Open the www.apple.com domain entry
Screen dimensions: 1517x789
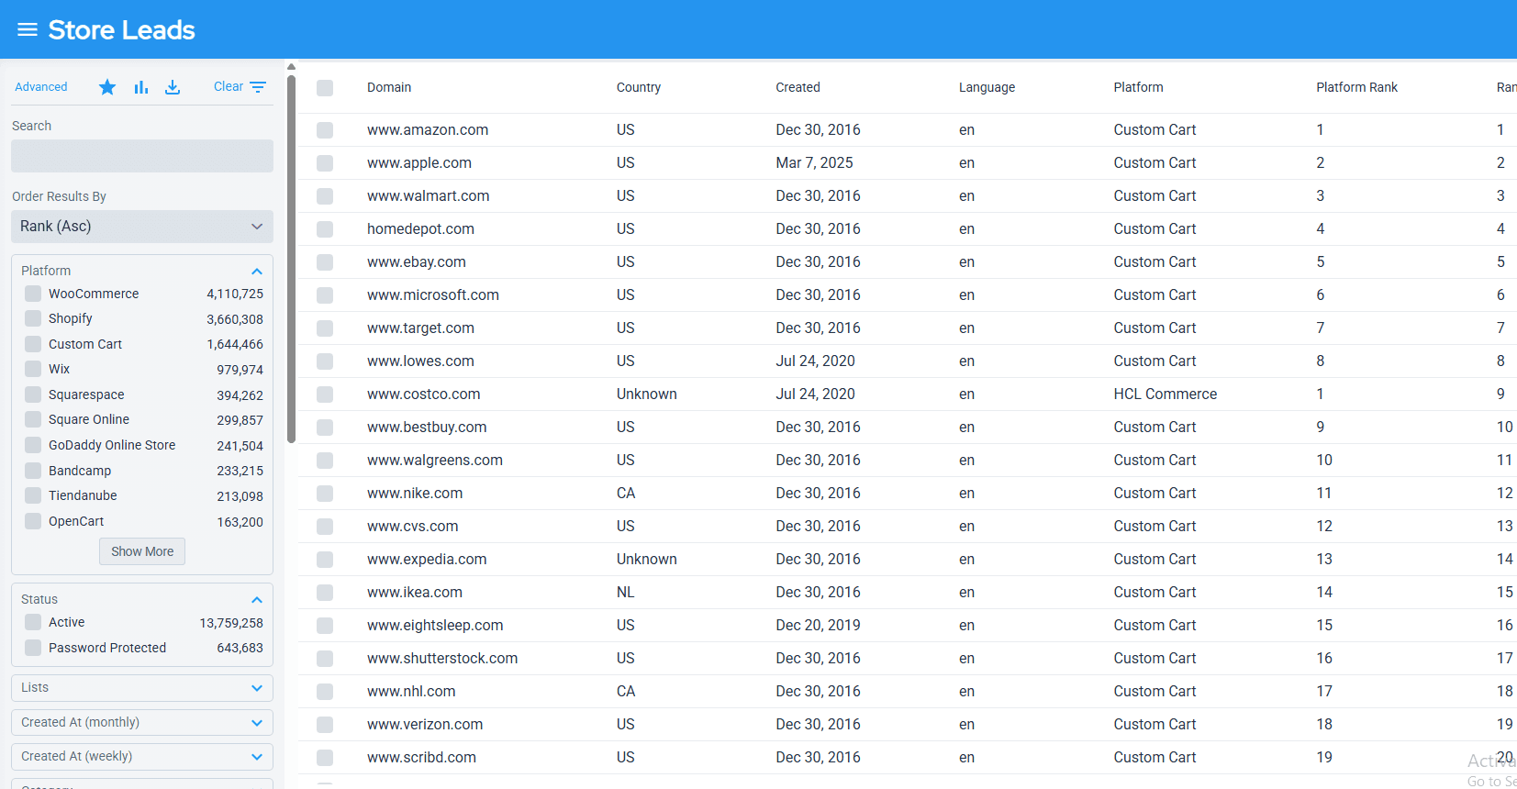(x=419, y=162)
